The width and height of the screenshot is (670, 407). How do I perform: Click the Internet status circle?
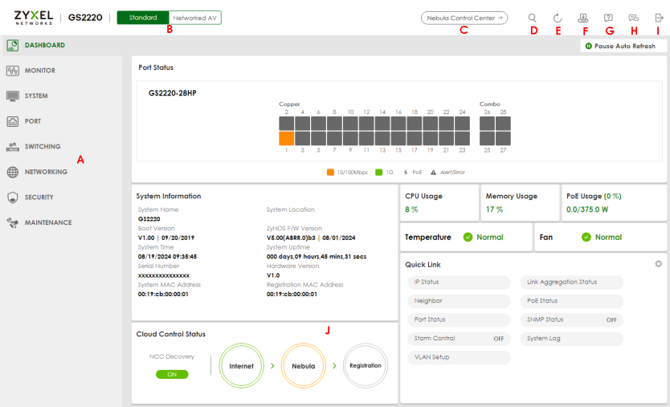242,366
